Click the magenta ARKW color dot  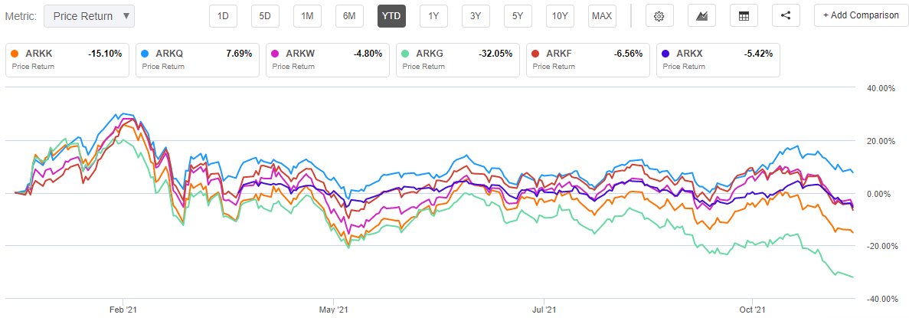[276, 54]
